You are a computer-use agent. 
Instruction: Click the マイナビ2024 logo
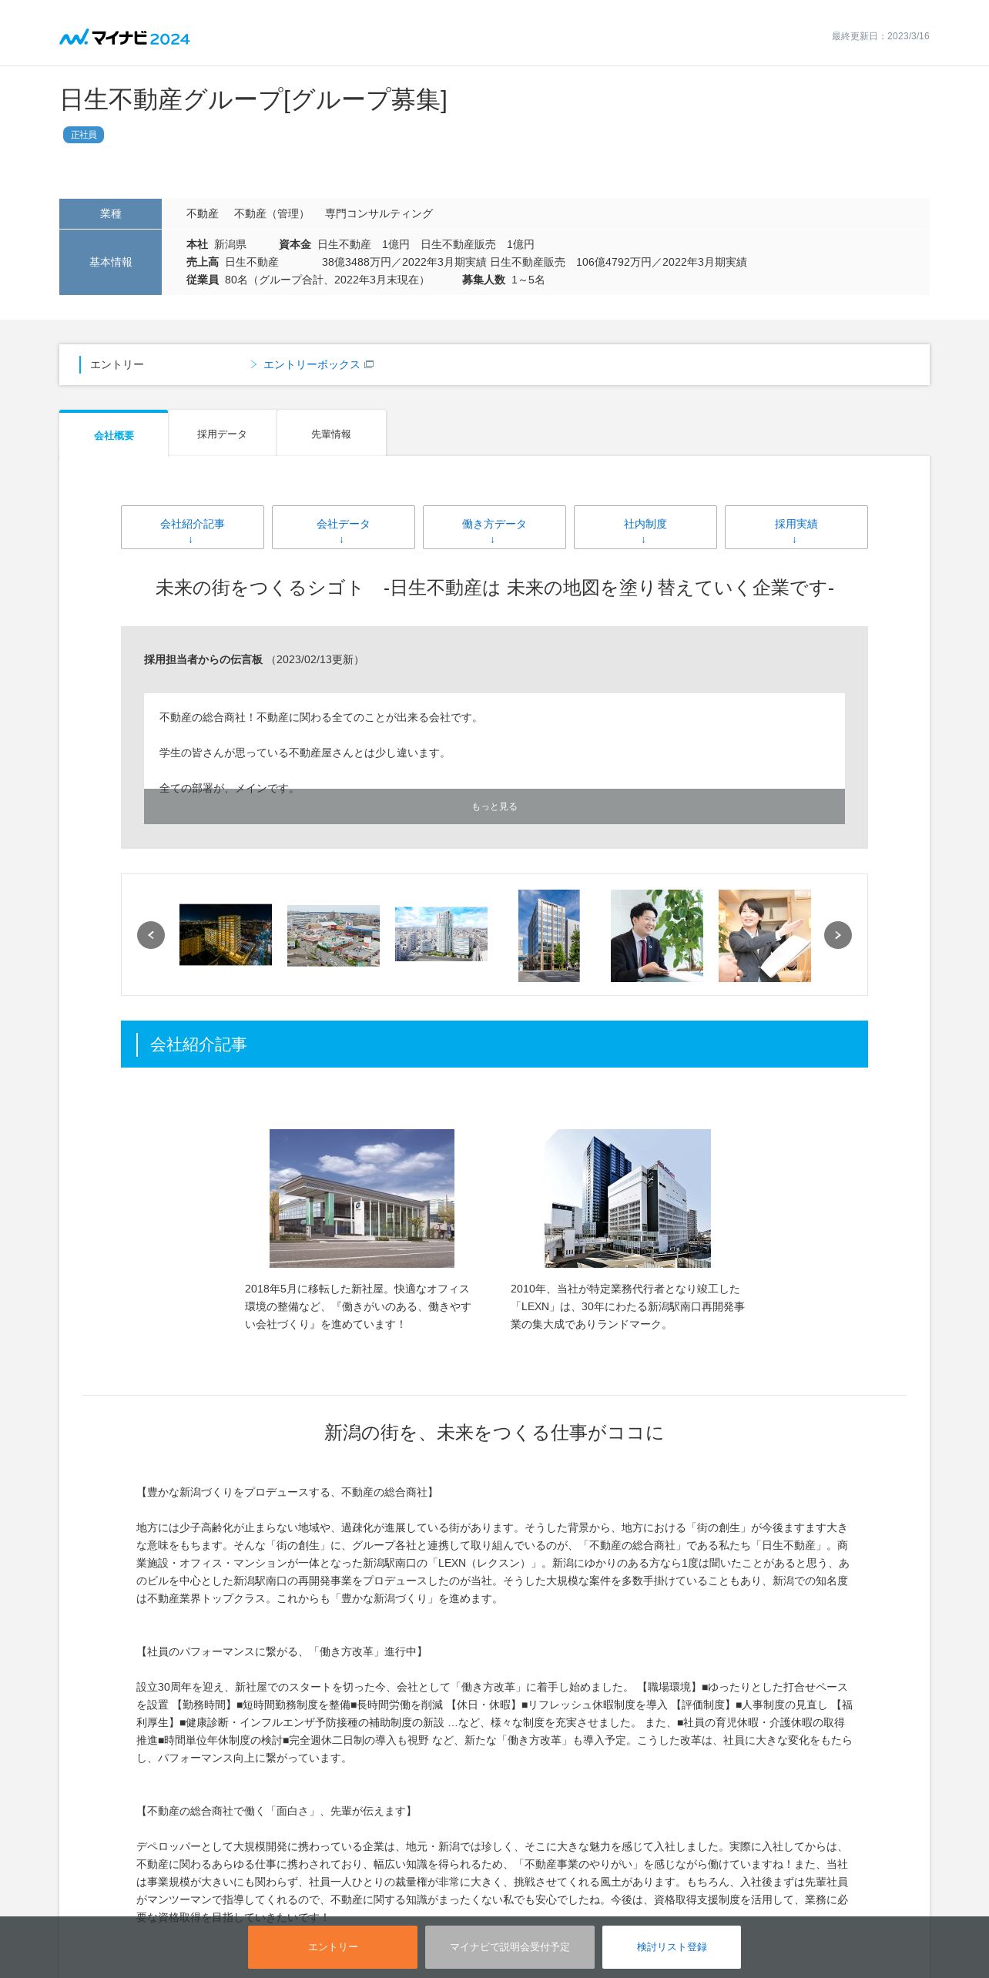125,37
